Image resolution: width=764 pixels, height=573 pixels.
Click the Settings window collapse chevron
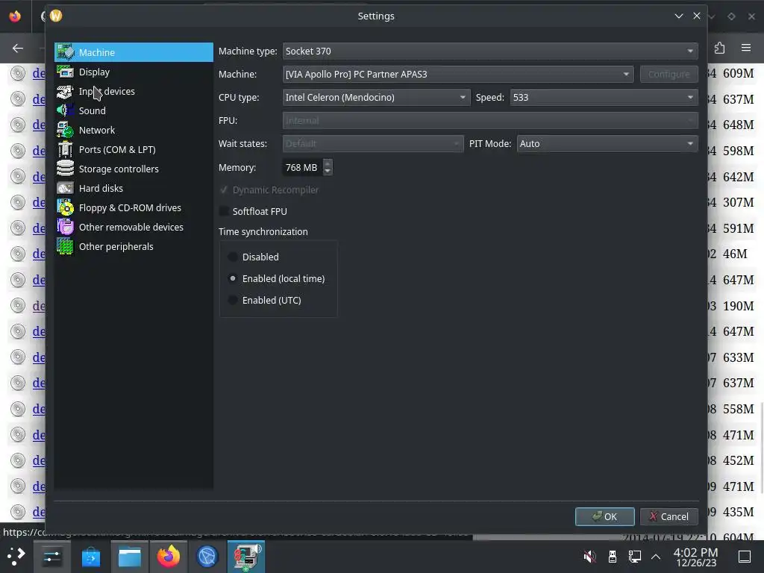[x=679, y=16]
